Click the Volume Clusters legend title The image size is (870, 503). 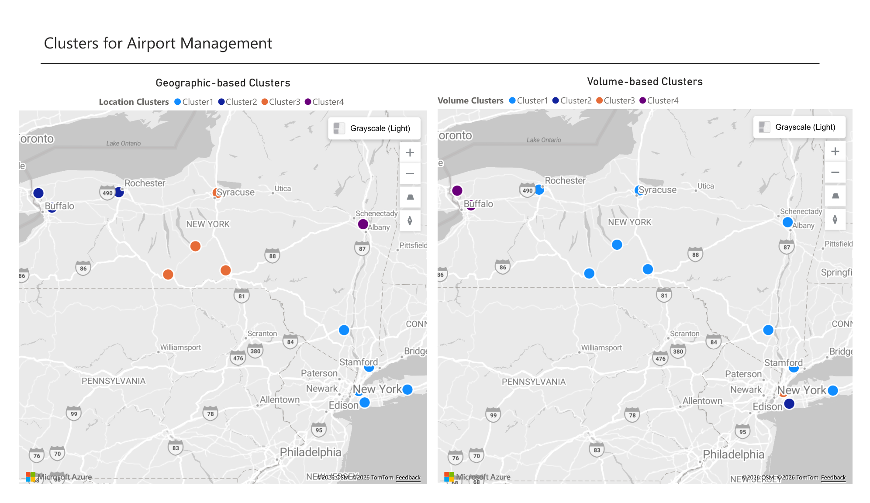point(470,100)
